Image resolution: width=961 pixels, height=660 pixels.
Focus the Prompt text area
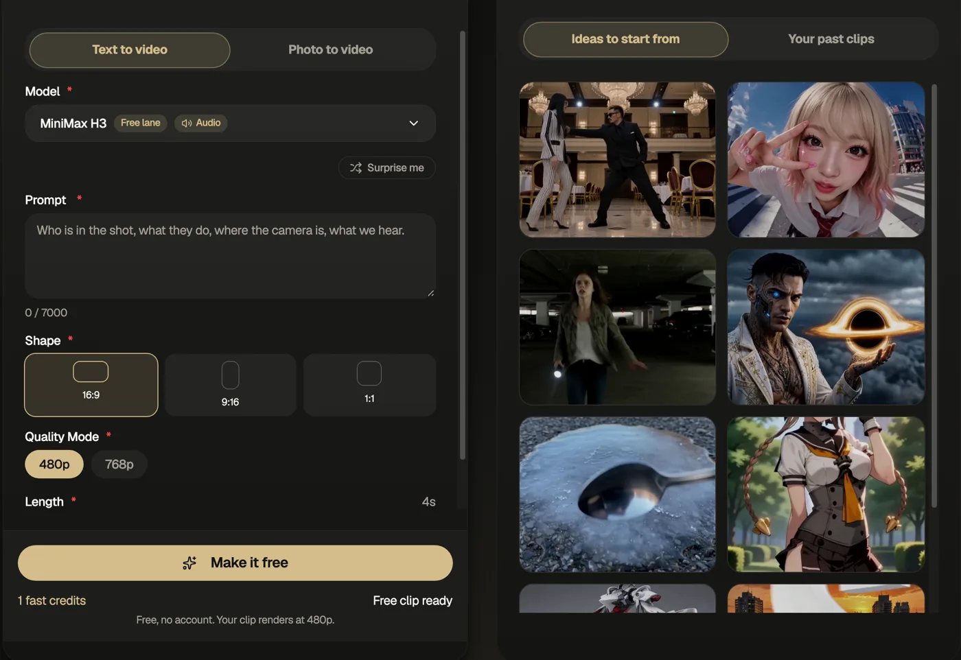pos(230,256)
